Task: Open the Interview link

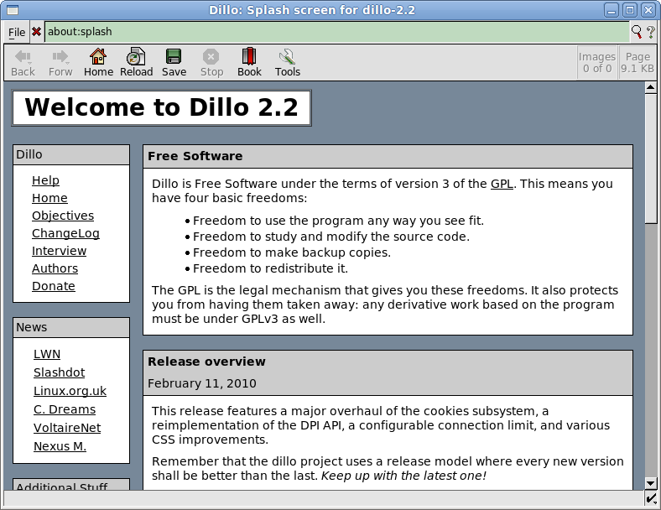Action: (59, 251)
